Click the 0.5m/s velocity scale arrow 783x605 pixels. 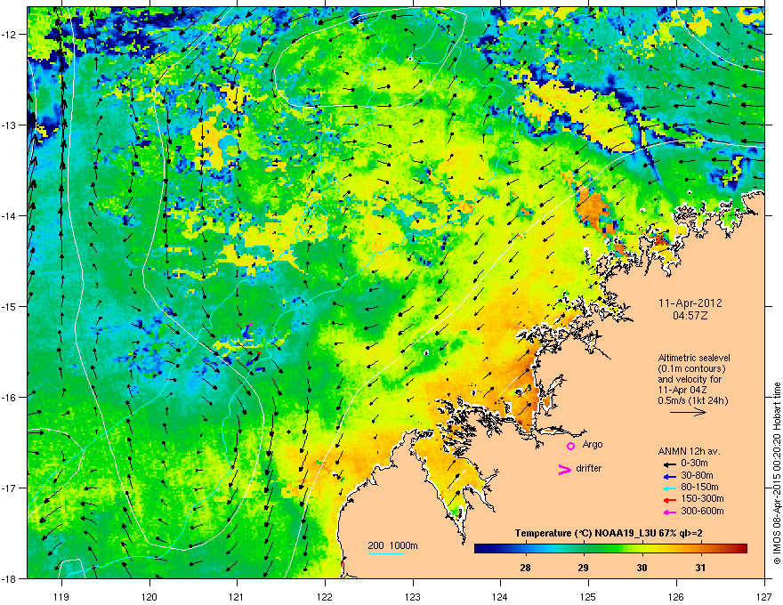tap(688, 412)
